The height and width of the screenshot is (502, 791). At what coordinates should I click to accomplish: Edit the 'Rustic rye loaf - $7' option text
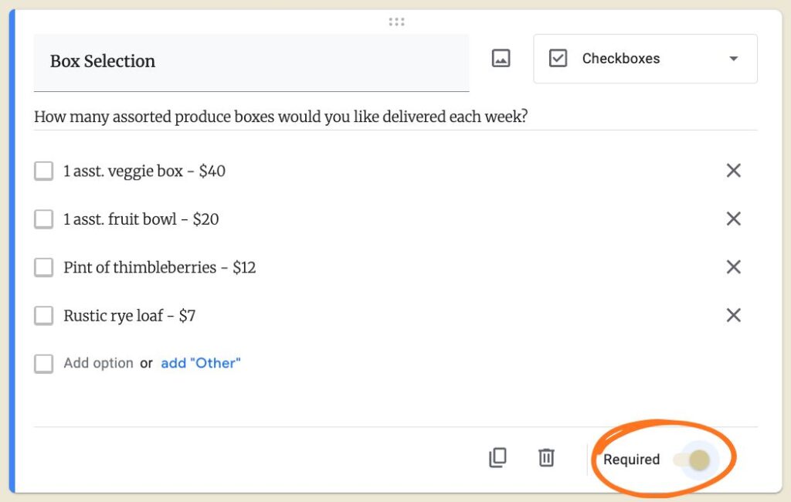pos(129,316)
